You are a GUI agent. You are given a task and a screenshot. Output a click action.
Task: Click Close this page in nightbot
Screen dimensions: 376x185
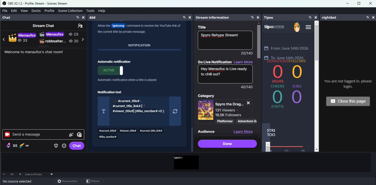click(348, 101)
